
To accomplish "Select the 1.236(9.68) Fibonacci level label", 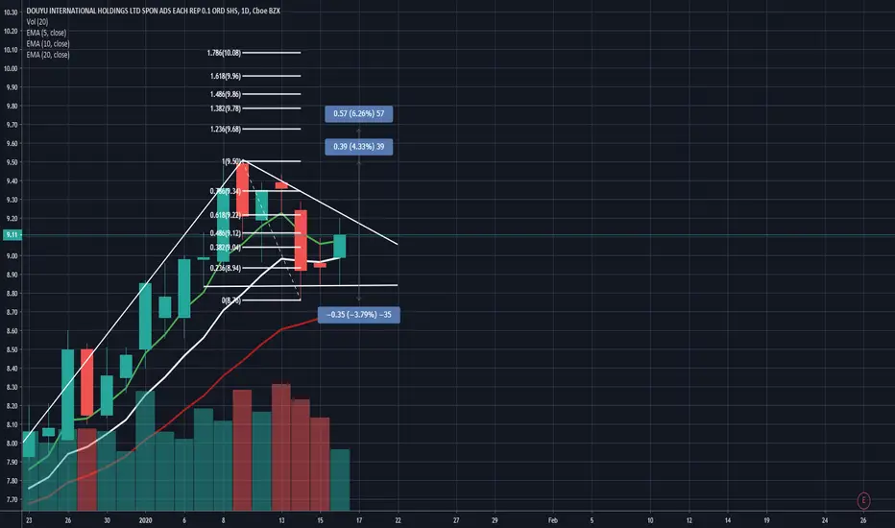I will click(226, 129).
